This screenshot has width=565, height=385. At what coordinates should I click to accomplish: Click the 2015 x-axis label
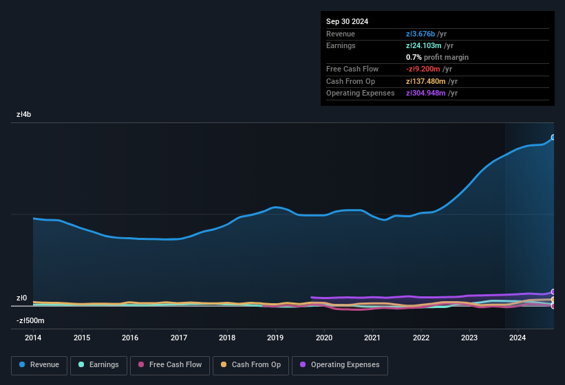[x=82, y=338]
